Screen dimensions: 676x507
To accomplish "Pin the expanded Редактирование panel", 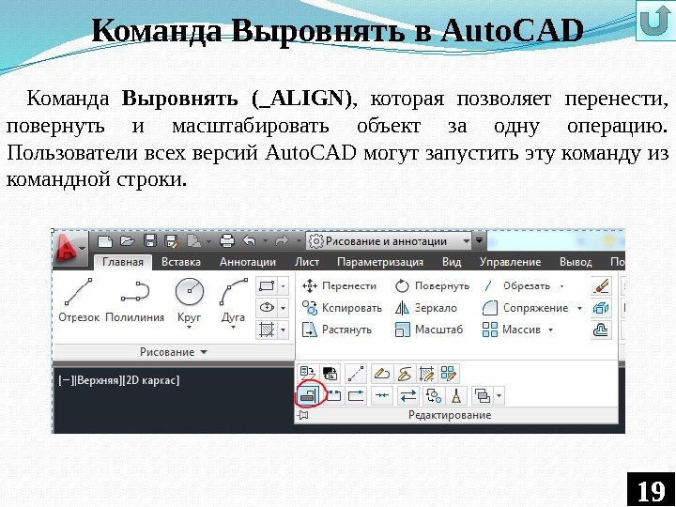I will click(303, 415).
